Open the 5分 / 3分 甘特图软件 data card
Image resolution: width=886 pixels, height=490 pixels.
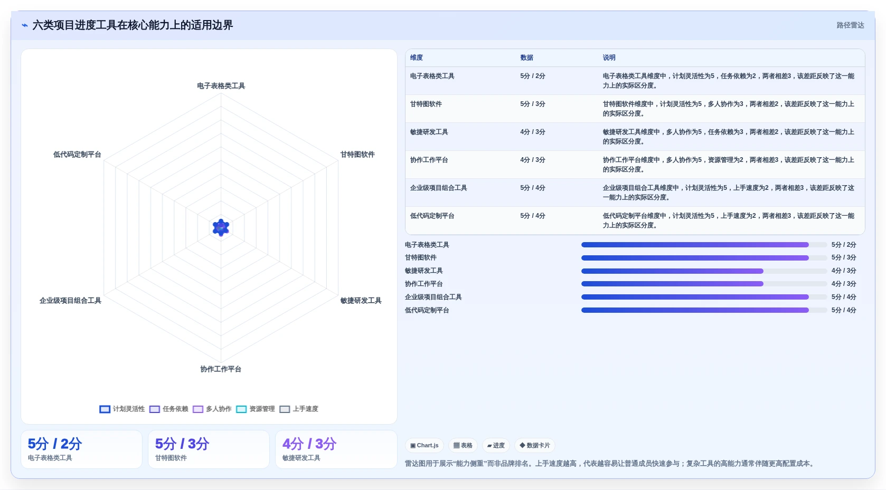(x=209, y=449)
